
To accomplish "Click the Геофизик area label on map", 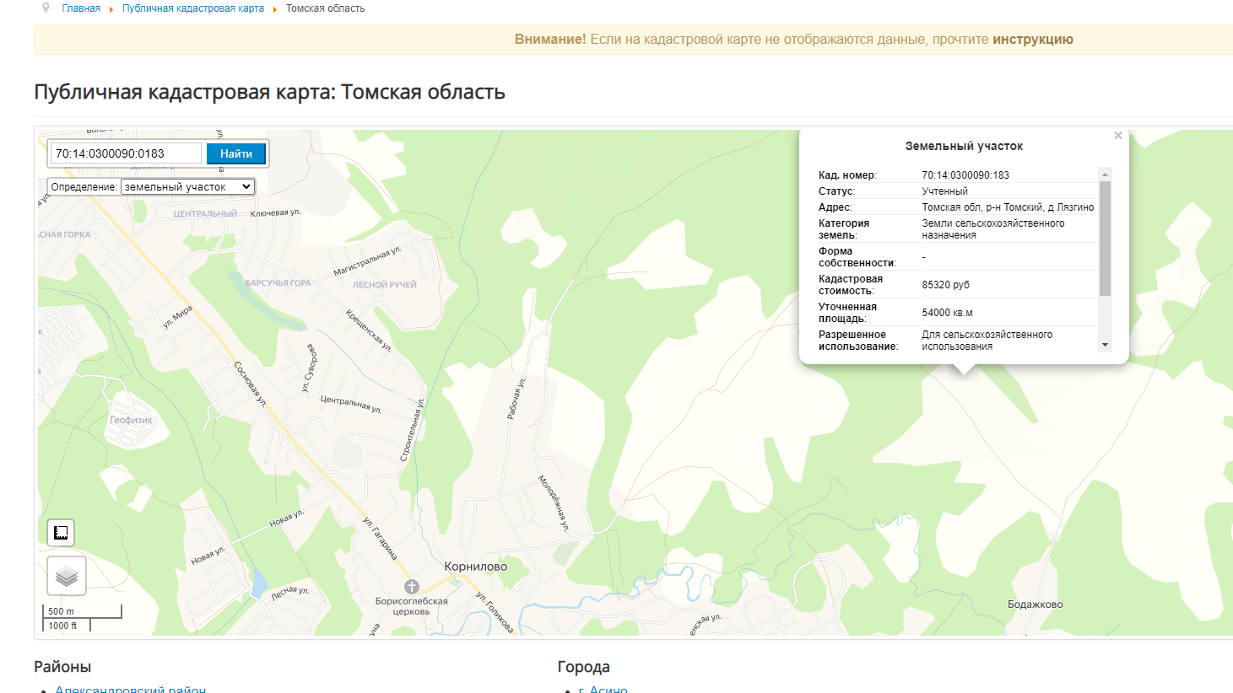I will coord(131,420).
